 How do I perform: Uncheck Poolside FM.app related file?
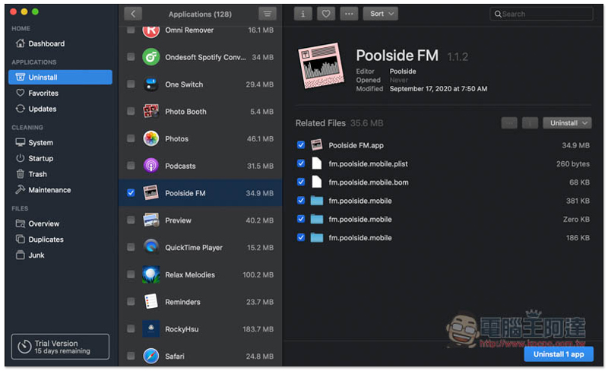(301, 145)
